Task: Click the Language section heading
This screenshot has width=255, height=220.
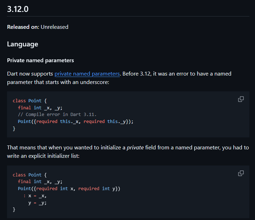Action: click(22, 44)
